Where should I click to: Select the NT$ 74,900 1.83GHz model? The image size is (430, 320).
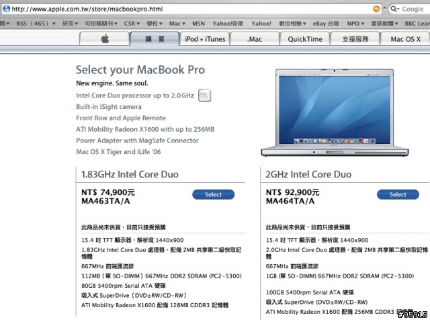click(213, 194)
